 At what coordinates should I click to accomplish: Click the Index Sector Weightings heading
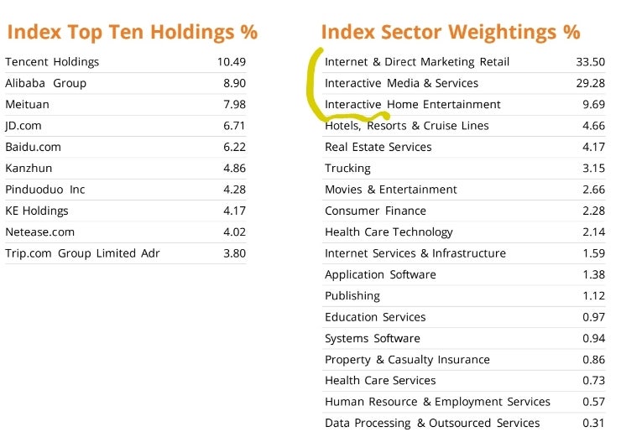450,33
